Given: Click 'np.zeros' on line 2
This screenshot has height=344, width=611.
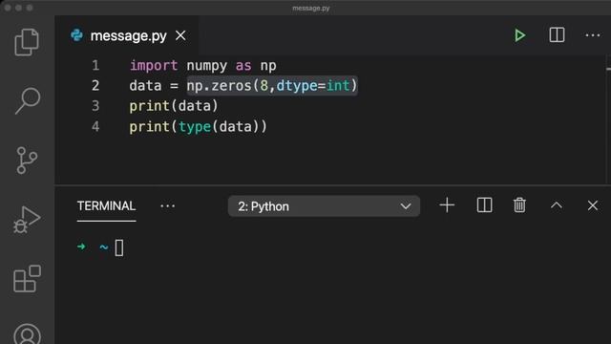Looking at the screenshot, I should pos(219,85).
